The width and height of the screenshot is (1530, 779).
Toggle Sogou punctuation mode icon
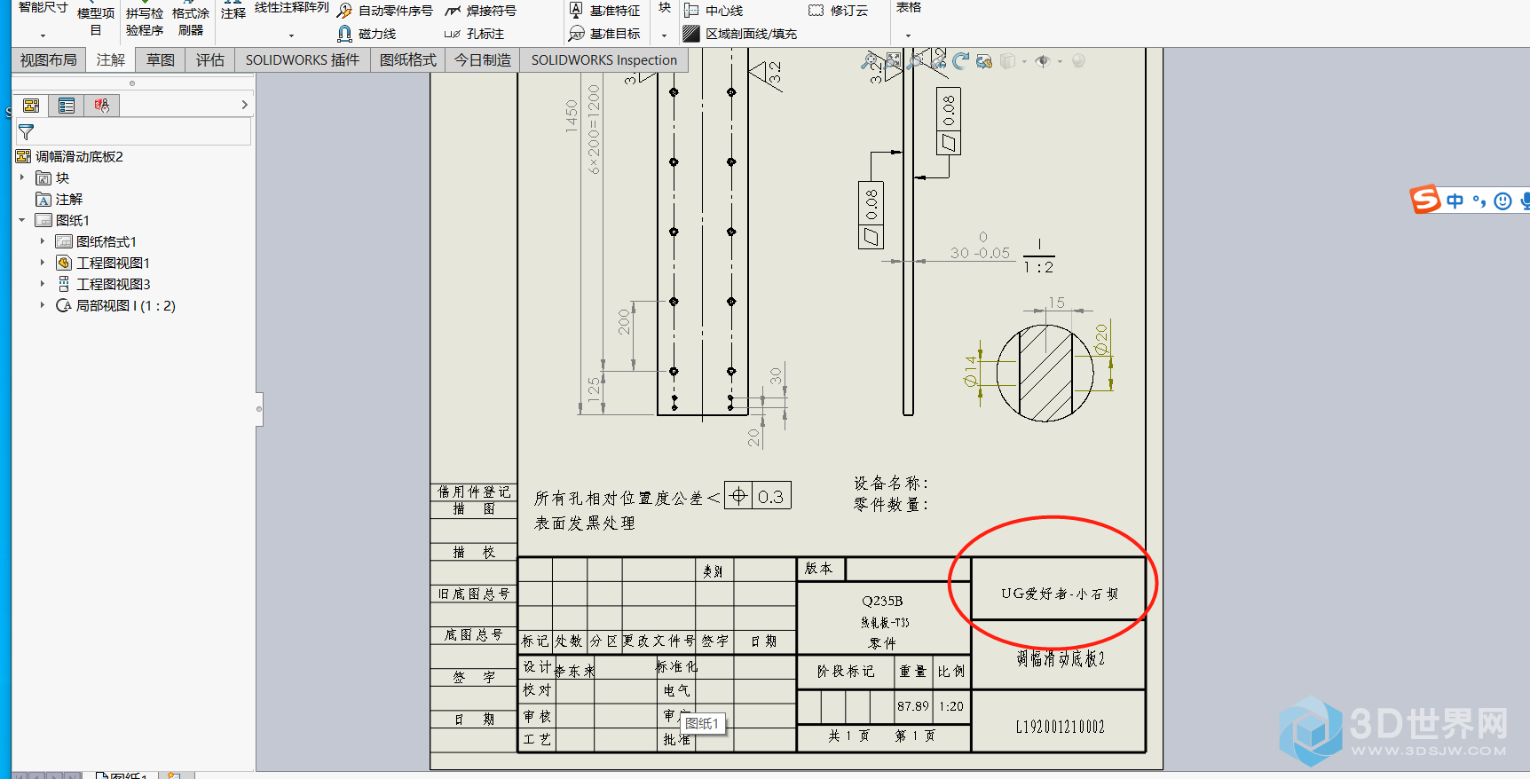tap(1479, 201)
